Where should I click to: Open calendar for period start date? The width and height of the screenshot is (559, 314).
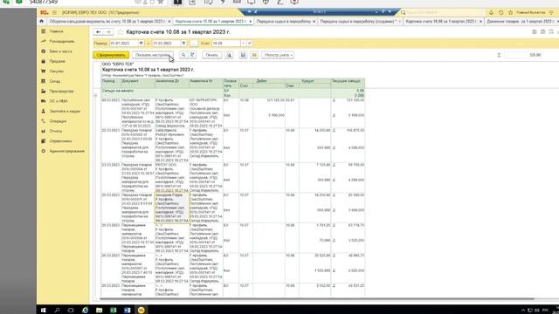pos(141,43)
